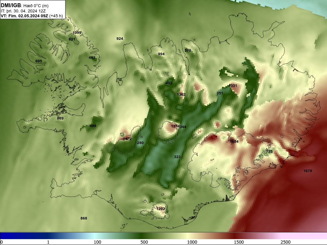
Task: Click the 2500 label on color scale
Action: point(285,242)
